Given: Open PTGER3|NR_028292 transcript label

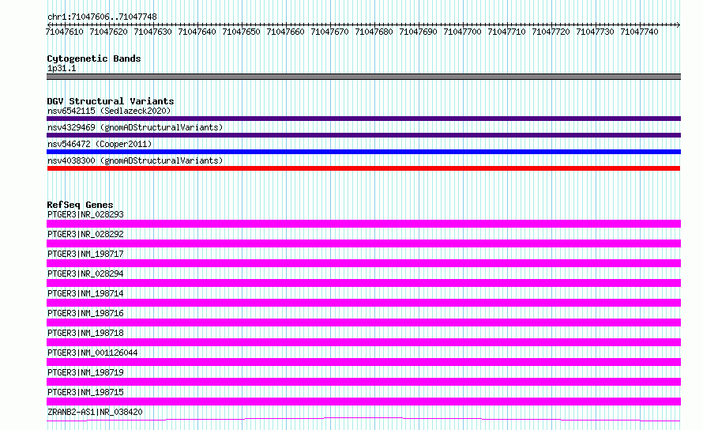Looking at the screenshot, I should pyautogui.click(x=85, y=234).
